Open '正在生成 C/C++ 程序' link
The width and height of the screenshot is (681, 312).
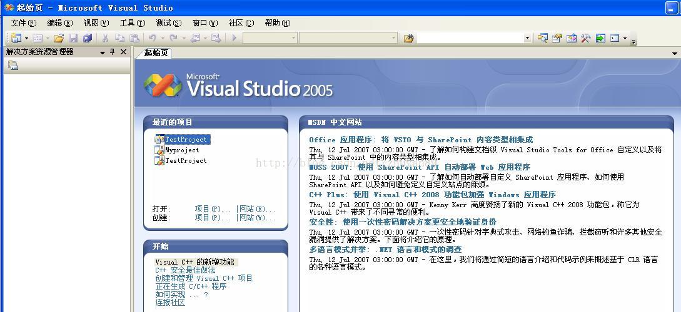[191, 286]
